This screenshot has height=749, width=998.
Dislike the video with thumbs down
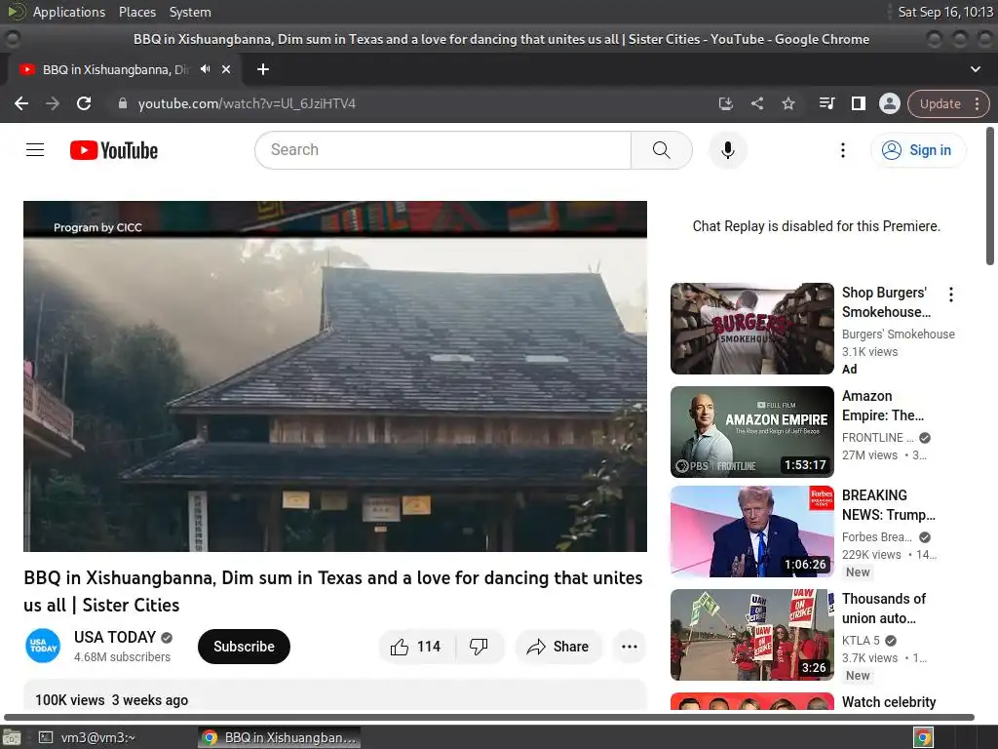pos(480,647)
